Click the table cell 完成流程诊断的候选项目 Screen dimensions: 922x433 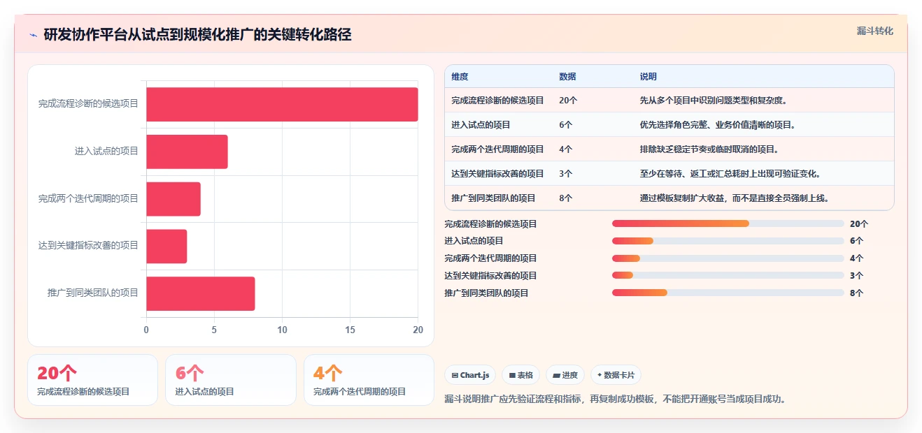(x=498, y=101)
